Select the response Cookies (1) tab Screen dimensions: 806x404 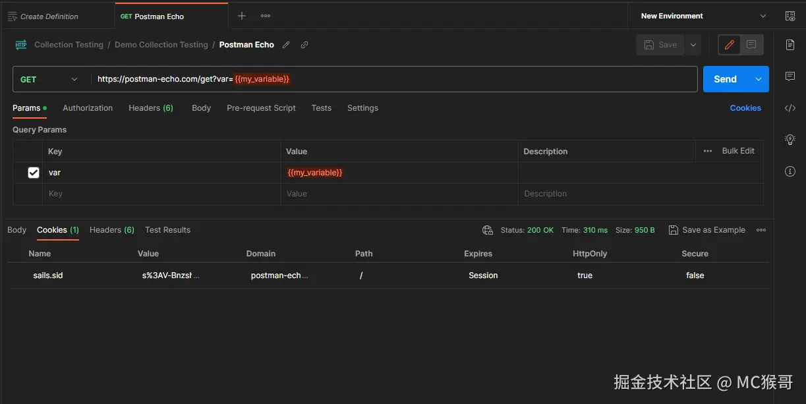pyautogui.click(x=58, y=230)
